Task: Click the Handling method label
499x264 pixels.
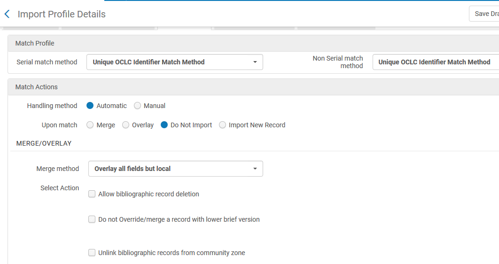Action: coord(52,106)
